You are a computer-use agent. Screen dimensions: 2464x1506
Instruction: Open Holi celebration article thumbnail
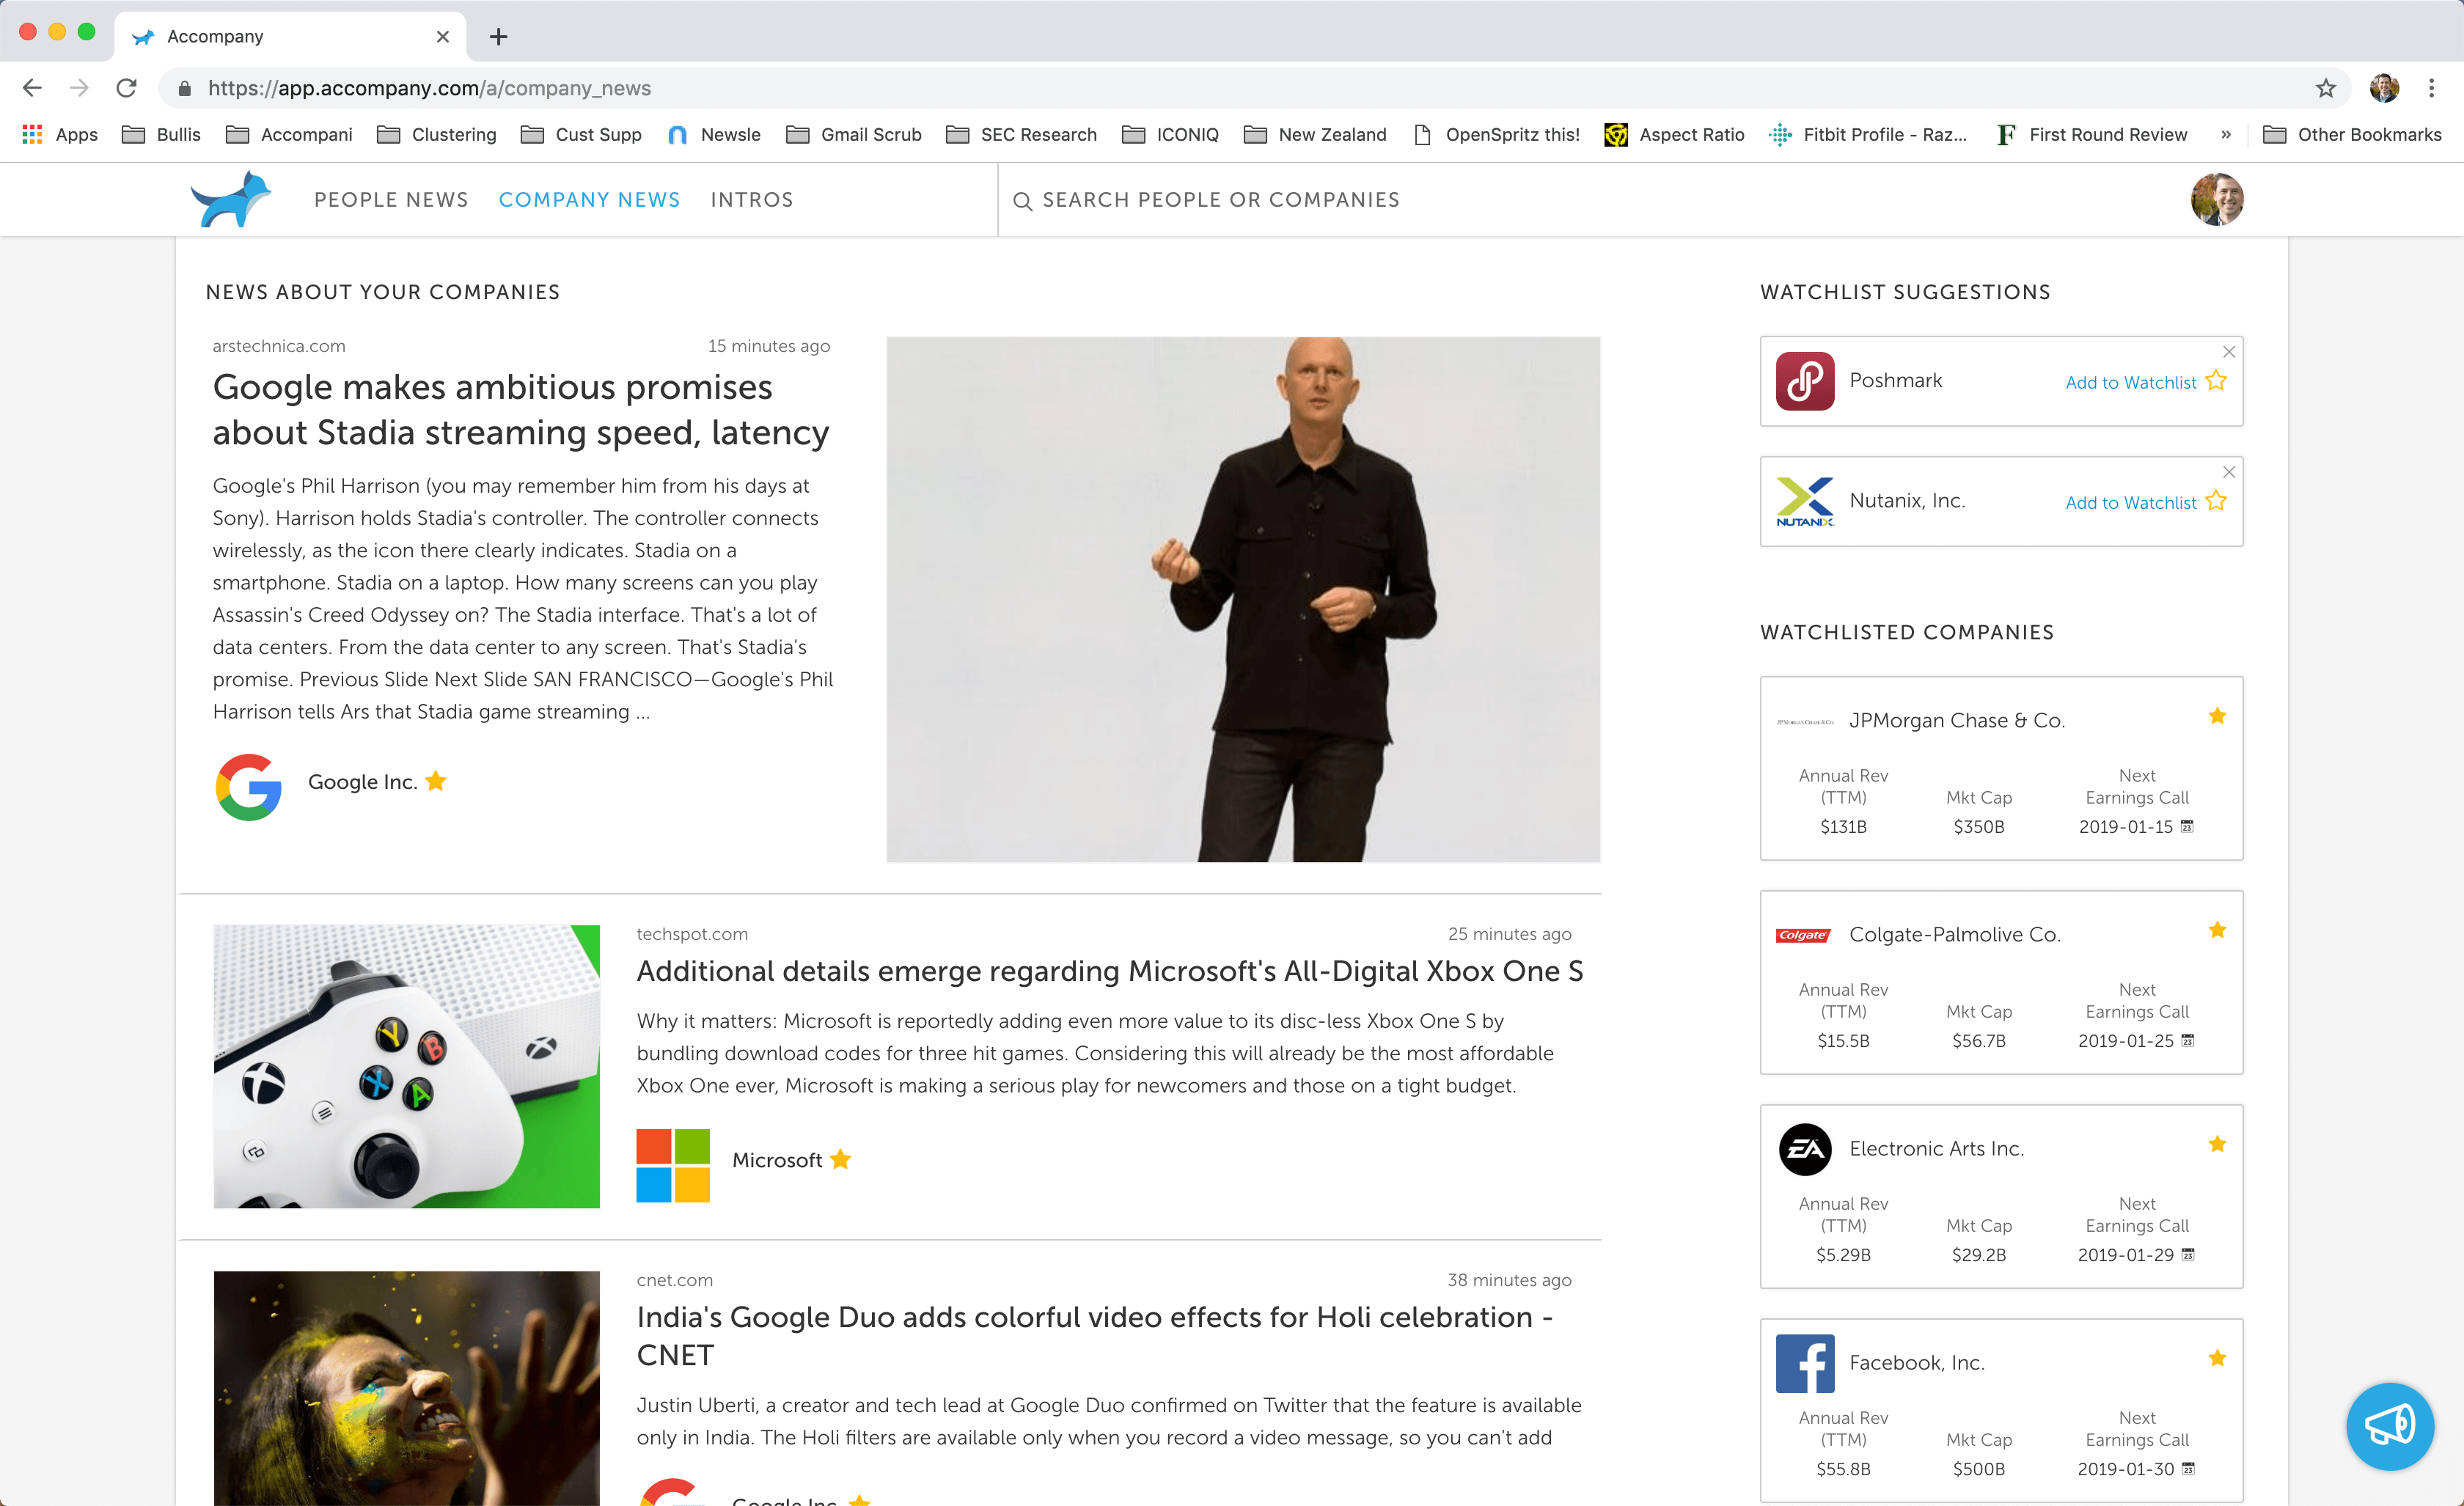point(406,1388)
